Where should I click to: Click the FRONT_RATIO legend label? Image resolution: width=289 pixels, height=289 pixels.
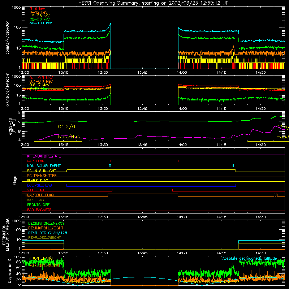(41, 258)
